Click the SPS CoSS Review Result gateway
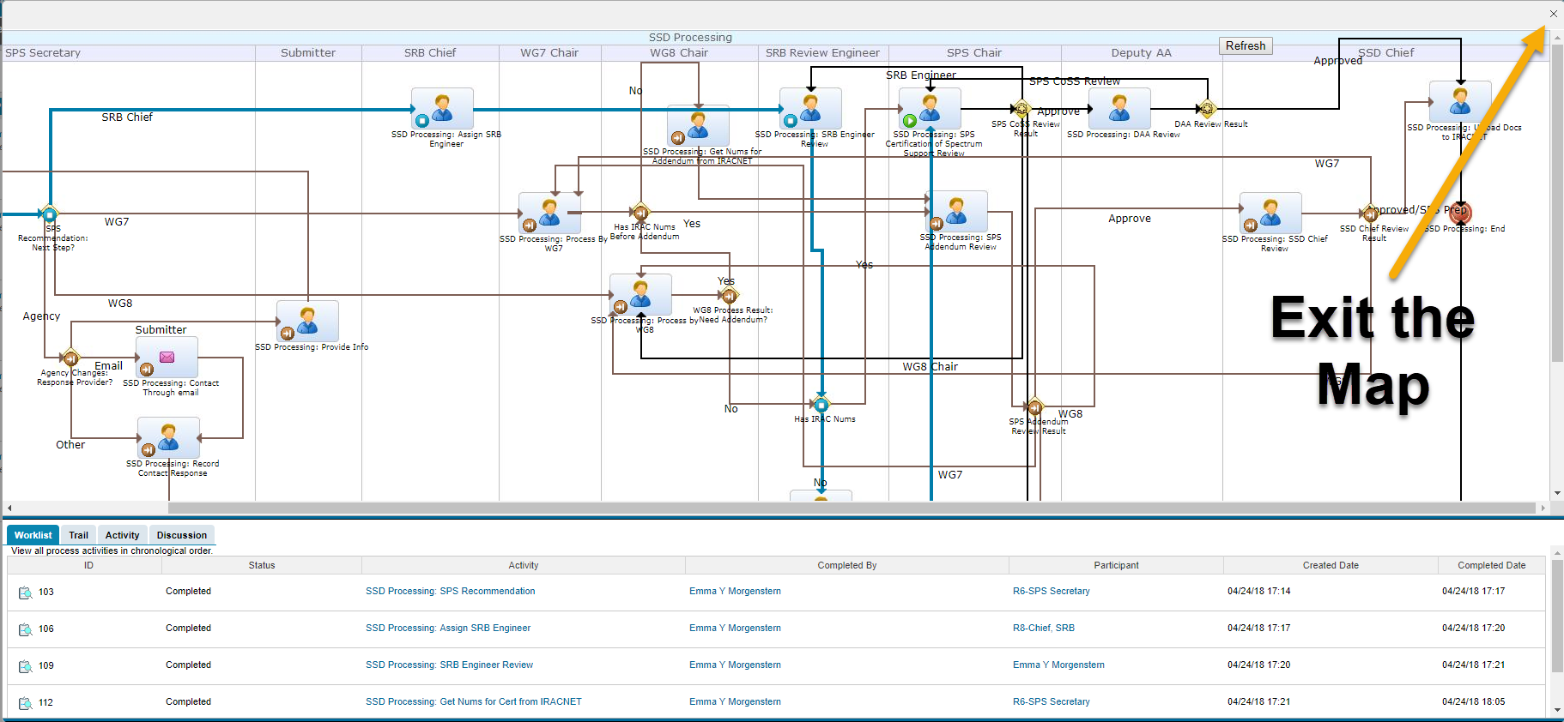This screenshot has height=722, width=1564. click(x=1021, y=109)
